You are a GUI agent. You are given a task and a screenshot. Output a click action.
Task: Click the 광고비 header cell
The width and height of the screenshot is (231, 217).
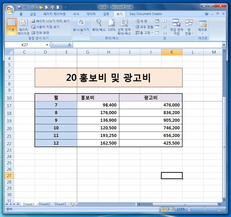[x=151, y=98]
